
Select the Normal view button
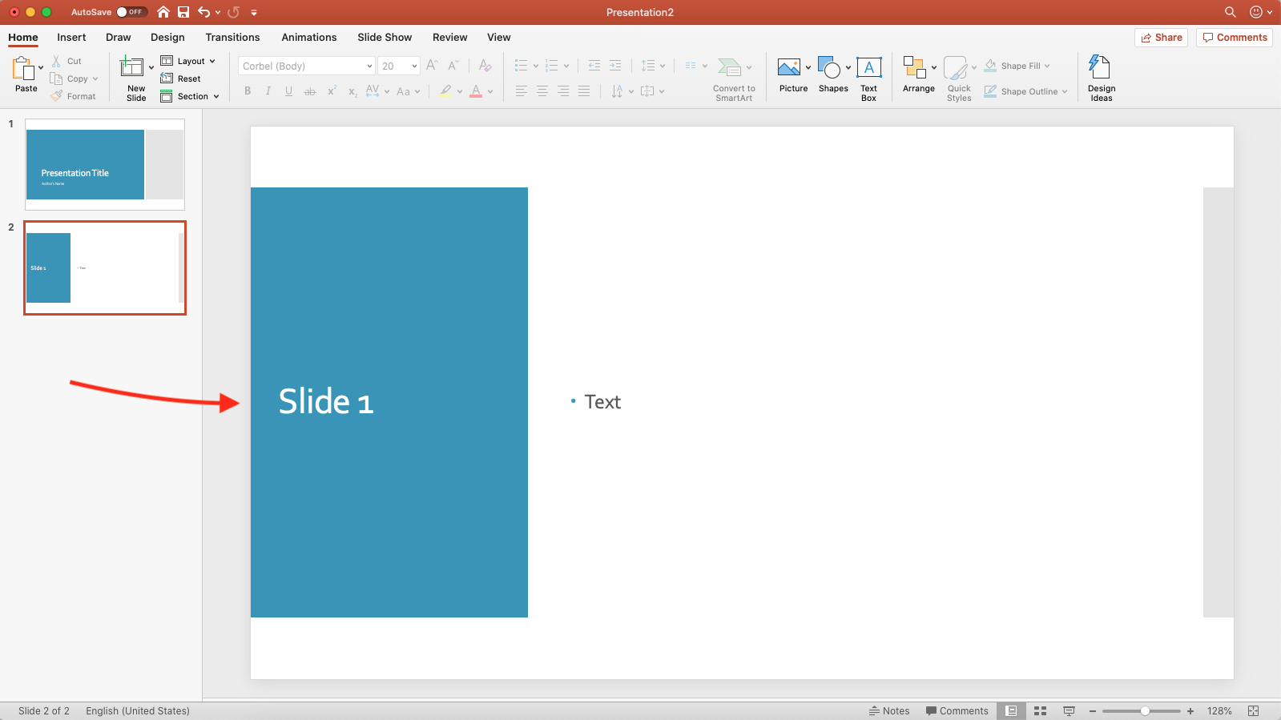1012,711
